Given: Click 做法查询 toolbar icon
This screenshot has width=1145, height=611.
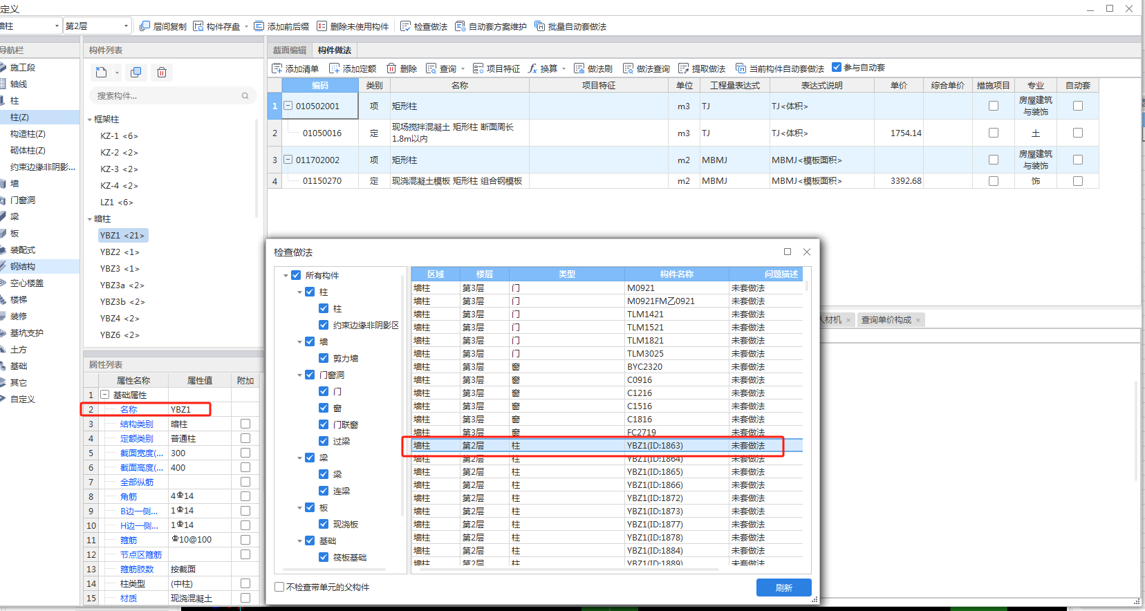Looking at the screenshot, I should click(629, 68).
